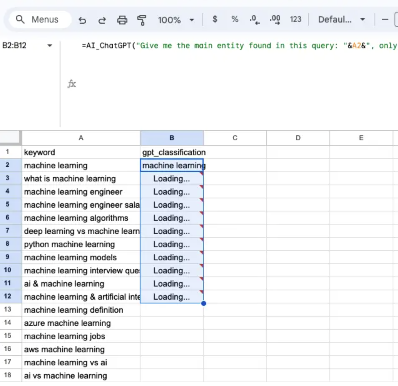This screenshot has height=386, width=398.
Task: Click the Redo icon
Action: click(102, 19)
